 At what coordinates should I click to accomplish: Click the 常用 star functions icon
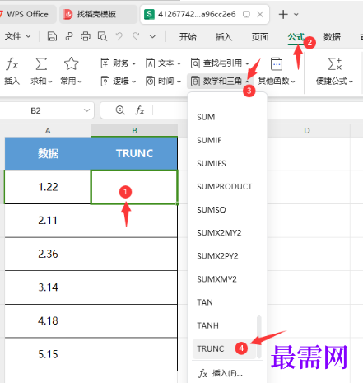71,71
